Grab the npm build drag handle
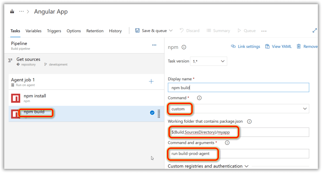Image resolution: width=322 pixels, height=173 pixels. point(159,114)
